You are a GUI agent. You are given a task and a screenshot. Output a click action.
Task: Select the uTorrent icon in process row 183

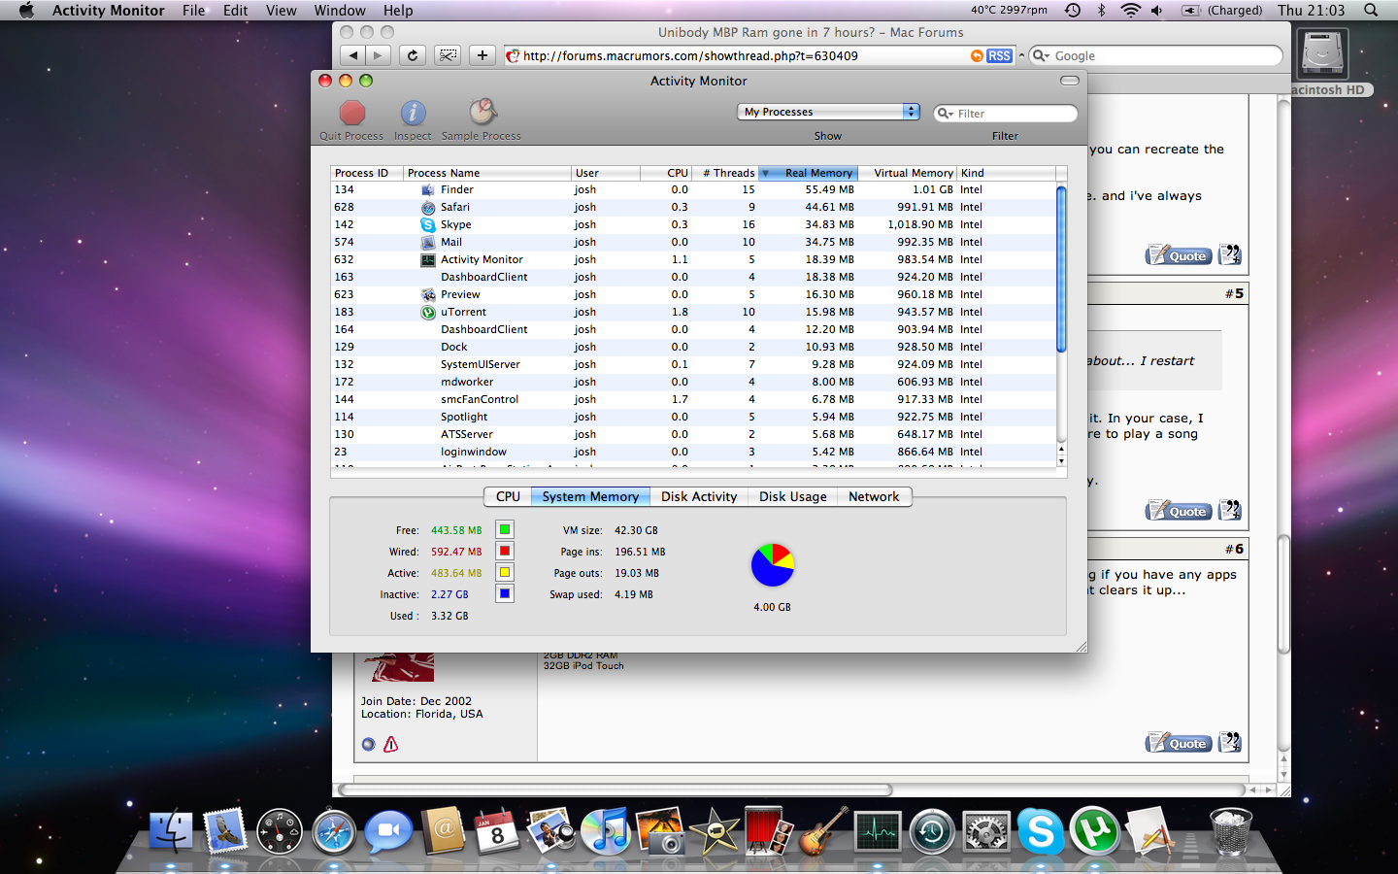[x=428, y=313]
